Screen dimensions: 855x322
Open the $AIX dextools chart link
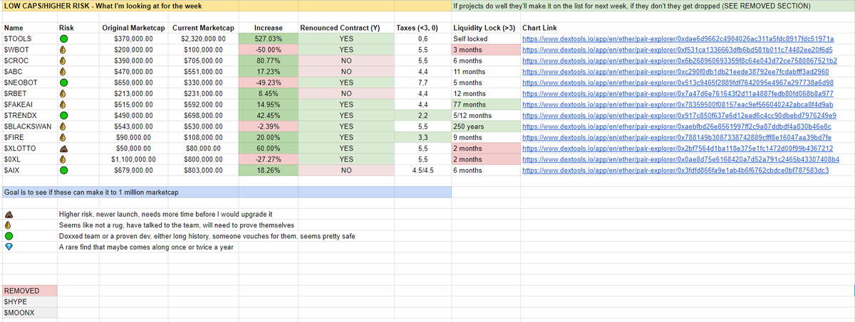[675, 171]
